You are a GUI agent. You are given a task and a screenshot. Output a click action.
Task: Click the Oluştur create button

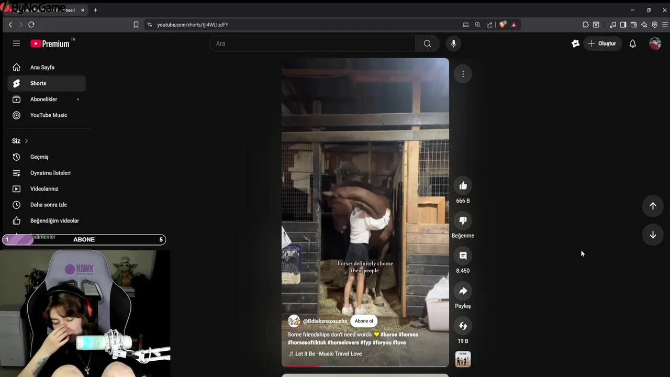point(602,43)
